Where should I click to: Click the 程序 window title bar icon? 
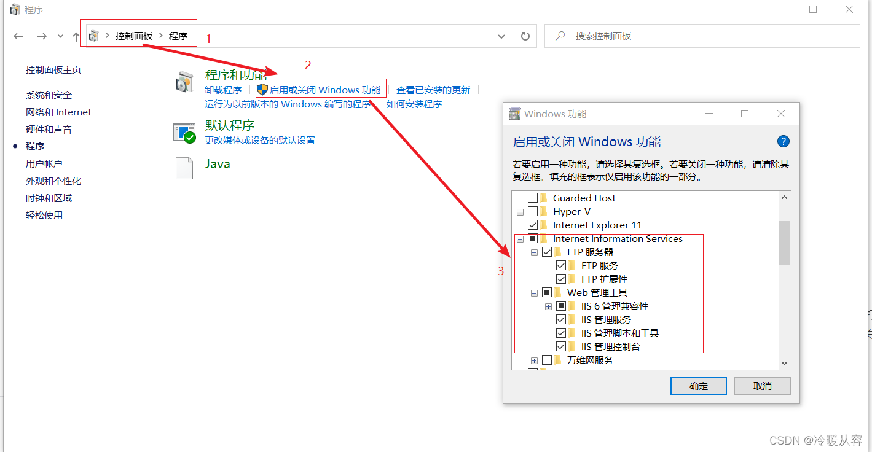[15, 10]
